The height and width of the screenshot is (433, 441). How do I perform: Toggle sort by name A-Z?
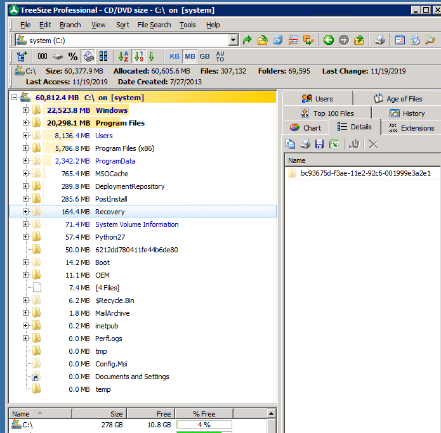pyautogui.click(x=124, y=56)
